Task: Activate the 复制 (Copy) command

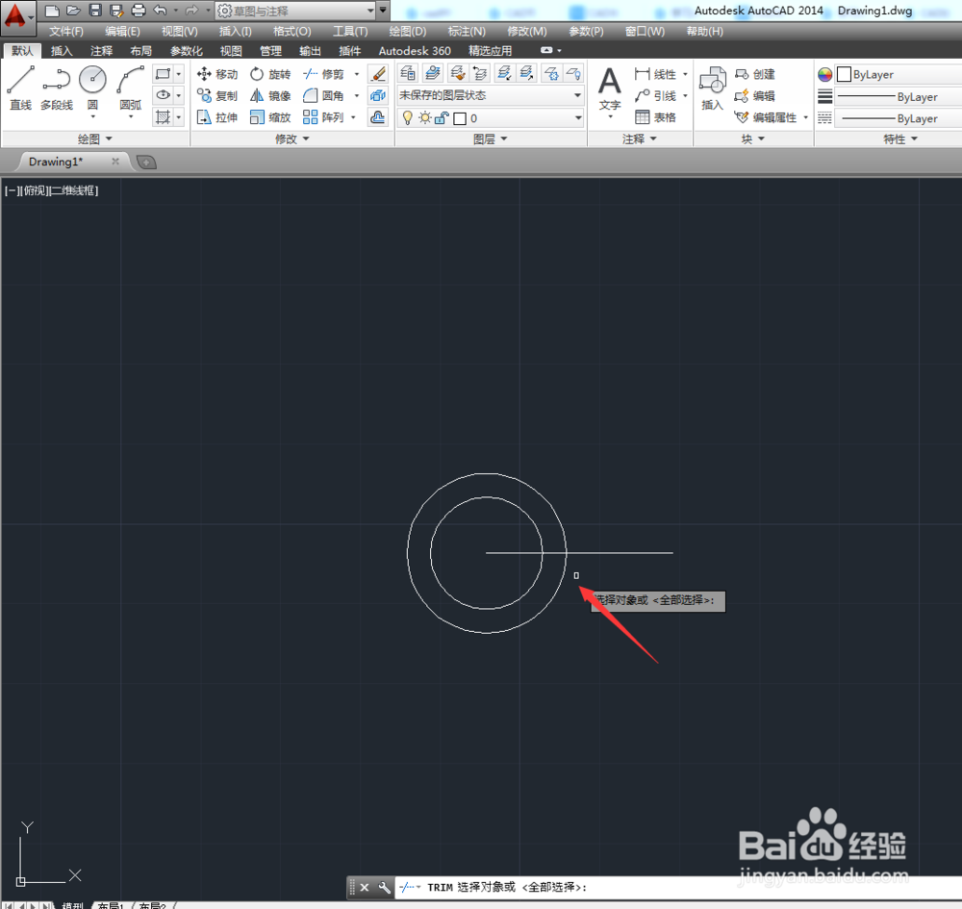Action: [217, 95]
